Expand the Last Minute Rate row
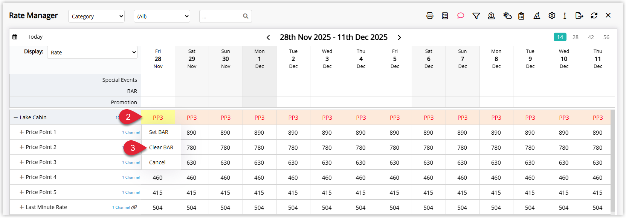This screenshot has height=218, width=626. (22, 207)
